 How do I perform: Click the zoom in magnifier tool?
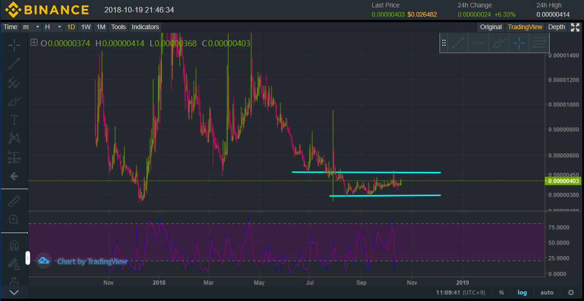(x=14, y=220)
